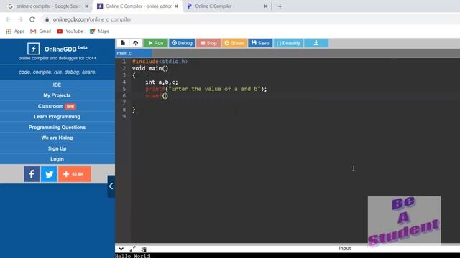
Task: Save the current code
Action: click(260, 43)
